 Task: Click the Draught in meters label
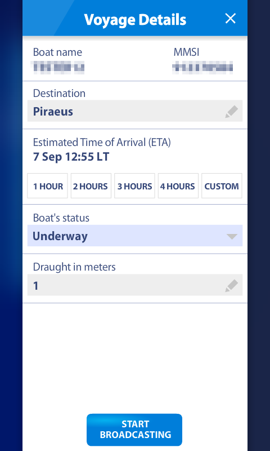tap(74, 267)
